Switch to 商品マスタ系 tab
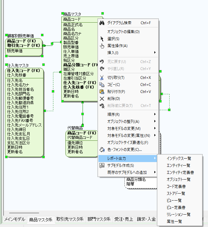The height and width of the screenshot is (227, 208). coord(41,220)
